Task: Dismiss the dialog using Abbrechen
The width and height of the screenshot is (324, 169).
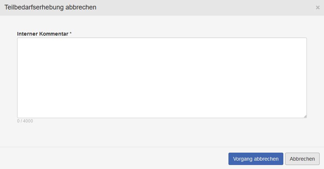Action: 302,159
